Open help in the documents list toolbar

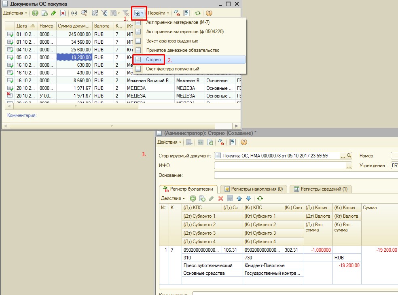209,13
